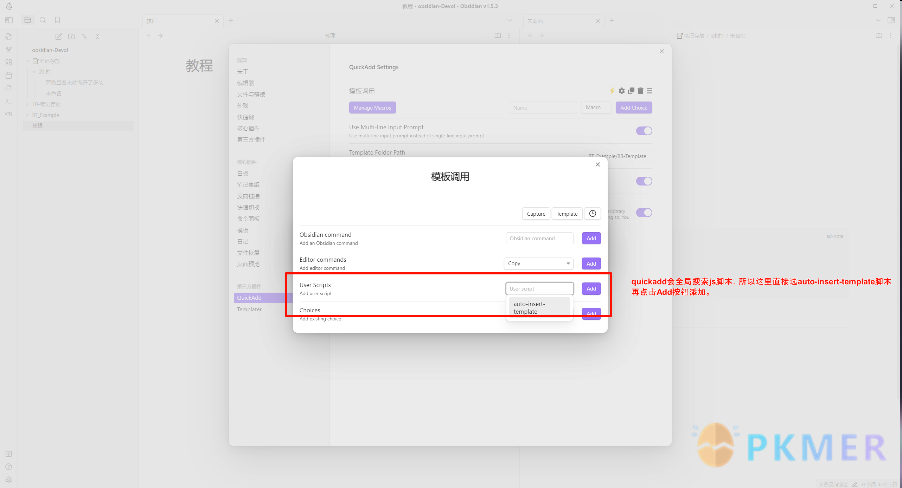Open 第三方插件 settings section

[x=251, y=140]
